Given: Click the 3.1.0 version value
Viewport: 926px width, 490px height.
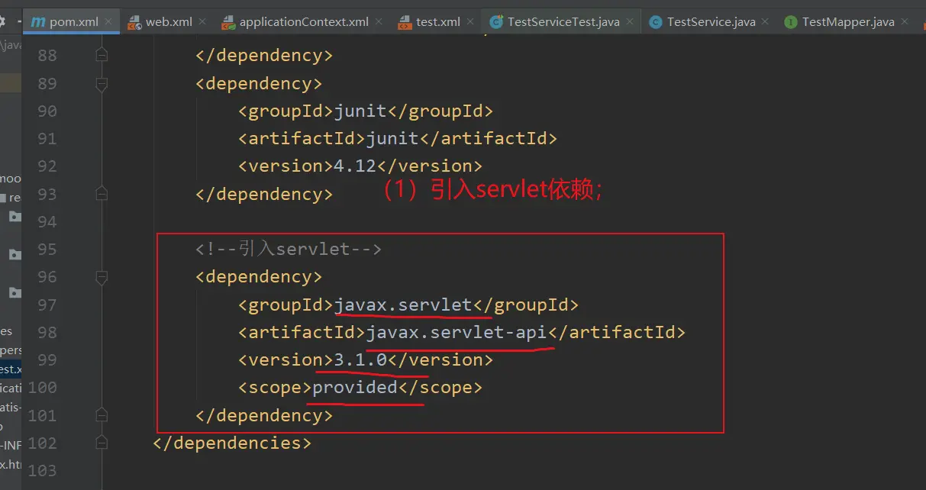Looking at the screenshot, I should [x=360, y=359].
